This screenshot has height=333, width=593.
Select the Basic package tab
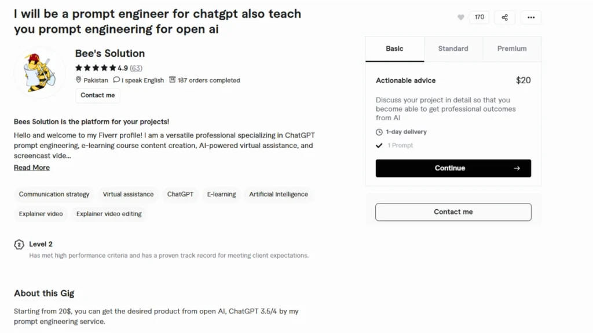pos(394,49)
